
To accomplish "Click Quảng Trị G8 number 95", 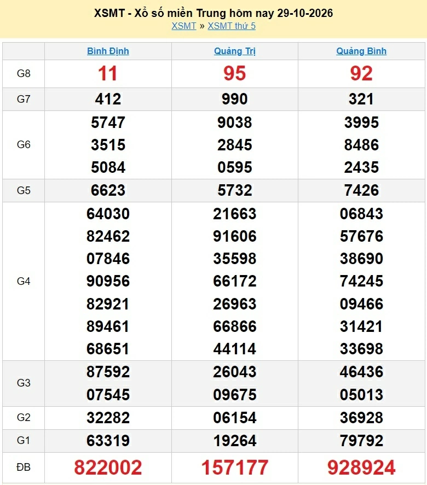I will click(x=235, y=74).
